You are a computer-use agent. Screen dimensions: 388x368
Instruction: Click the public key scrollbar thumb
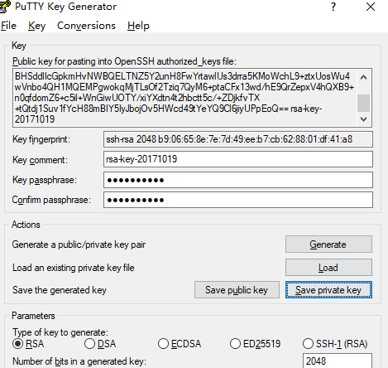[363, 103]
